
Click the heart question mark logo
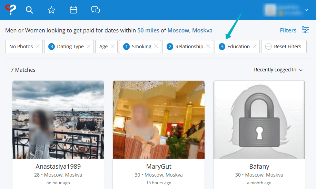11,10
